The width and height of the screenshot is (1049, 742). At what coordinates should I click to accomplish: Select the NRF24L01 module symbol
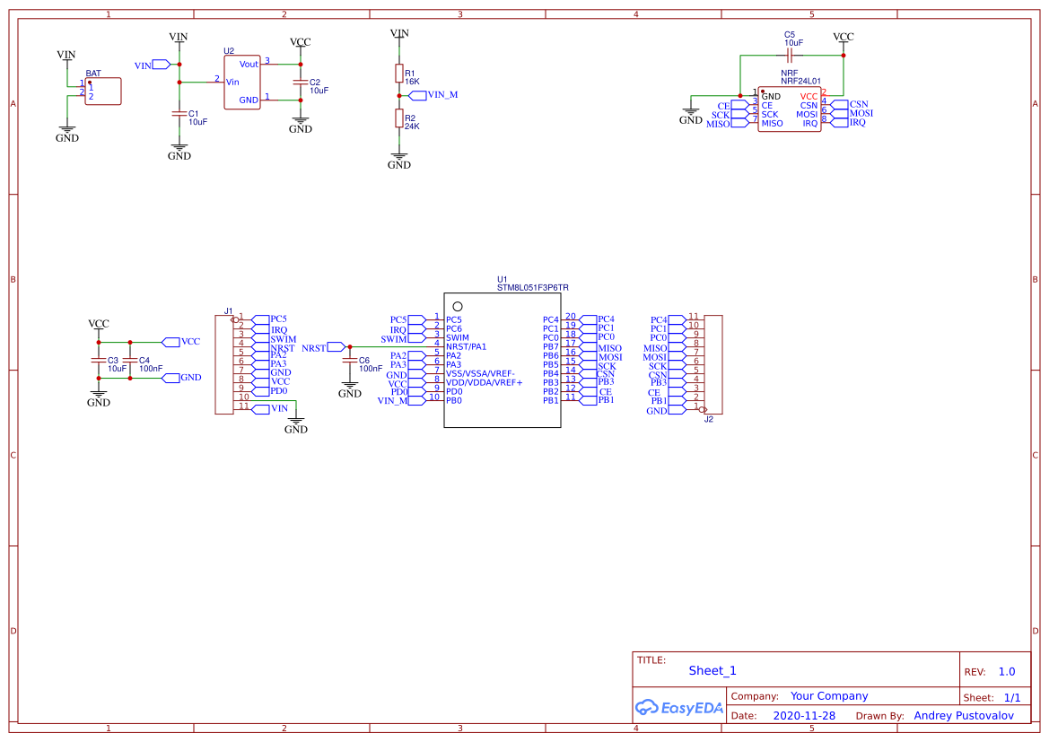click(x=790, y=108)
